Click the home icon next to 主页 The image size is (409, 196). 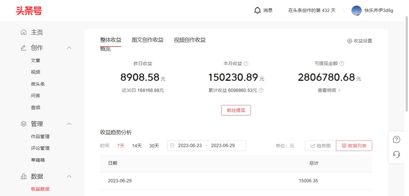point(23,32)
